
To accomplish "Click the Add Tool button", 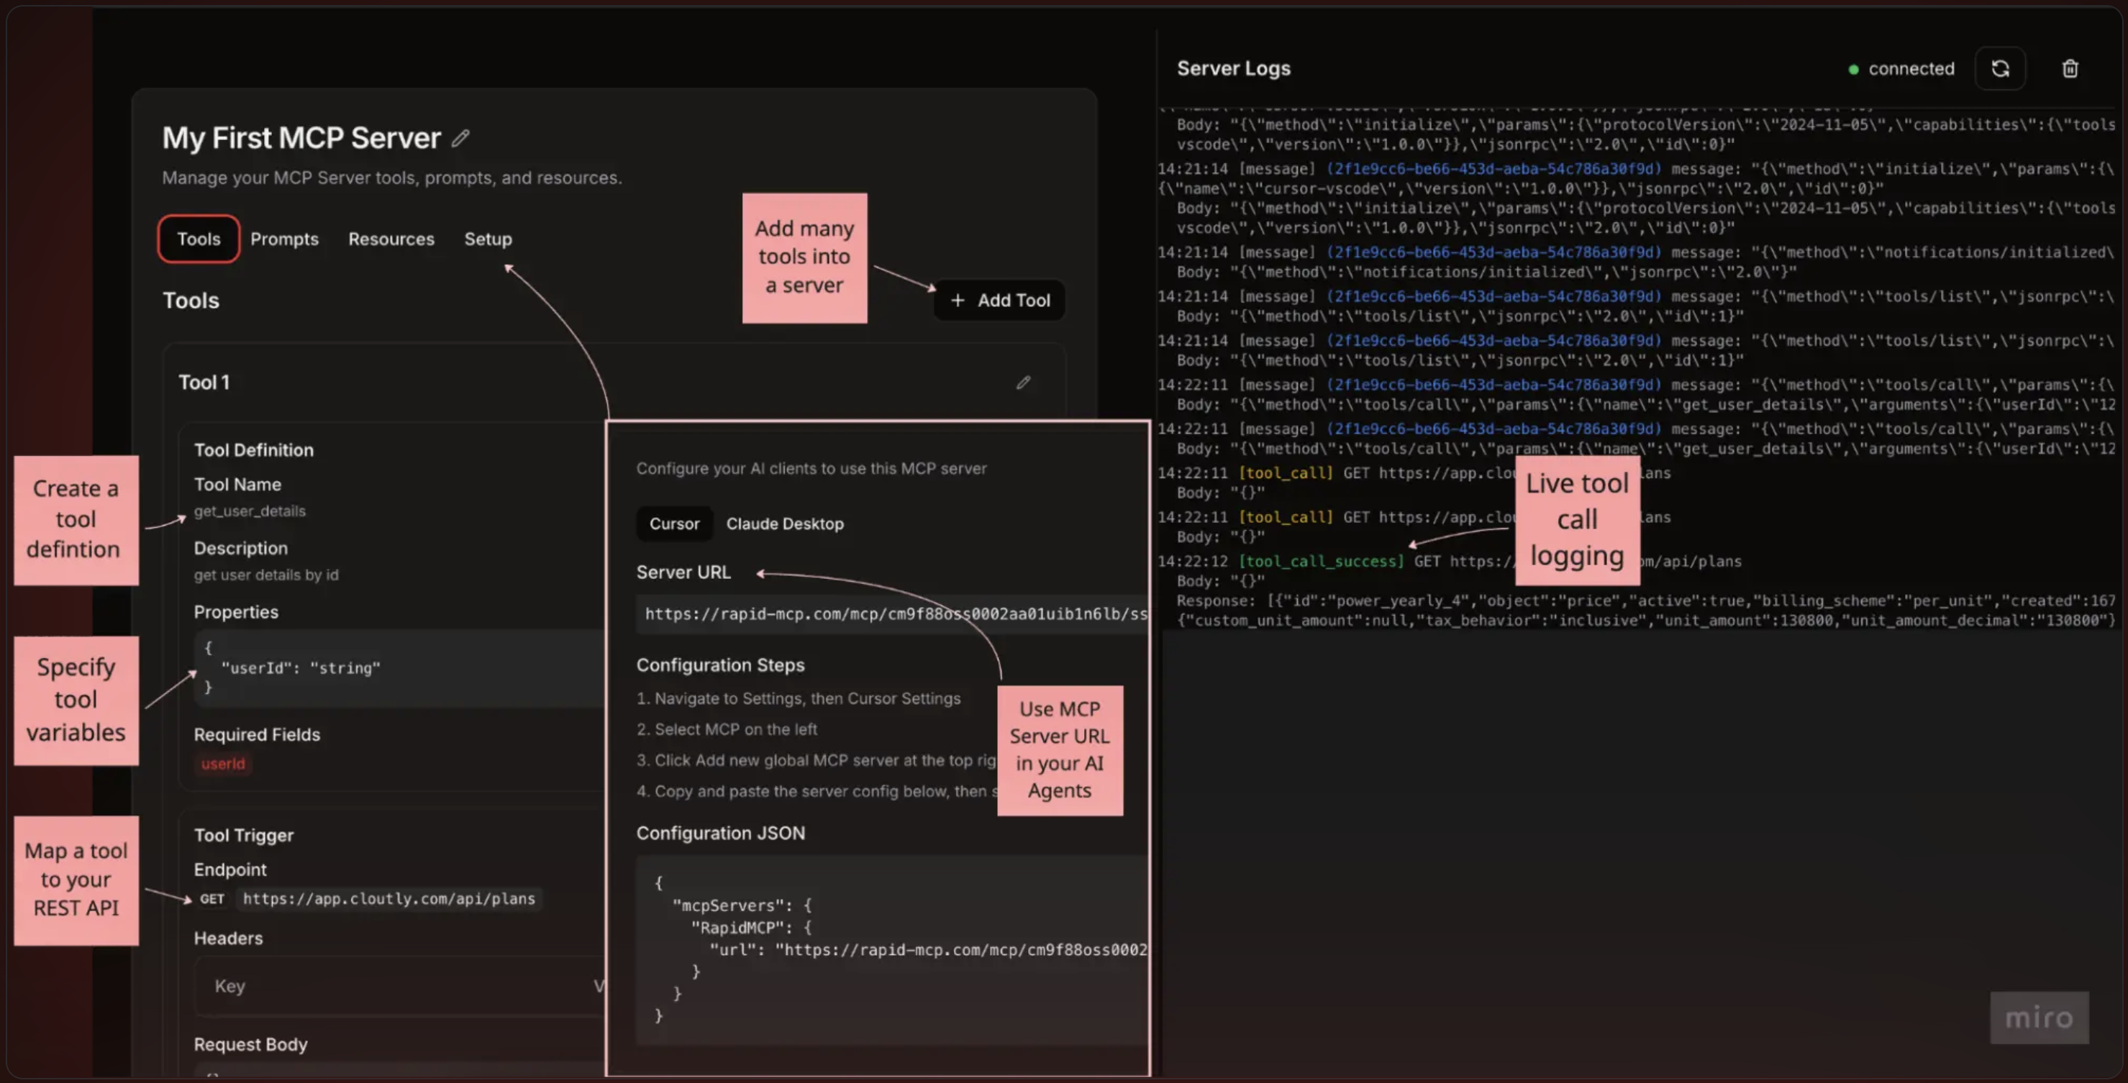I will (x=999, y=301).
